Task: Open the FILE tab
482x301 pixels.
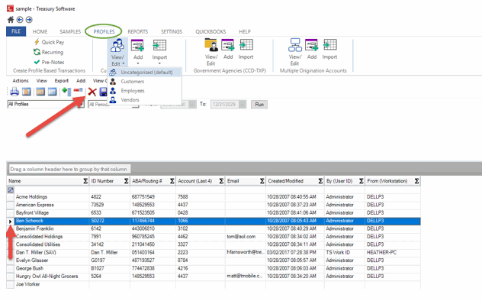Action: 16,31
